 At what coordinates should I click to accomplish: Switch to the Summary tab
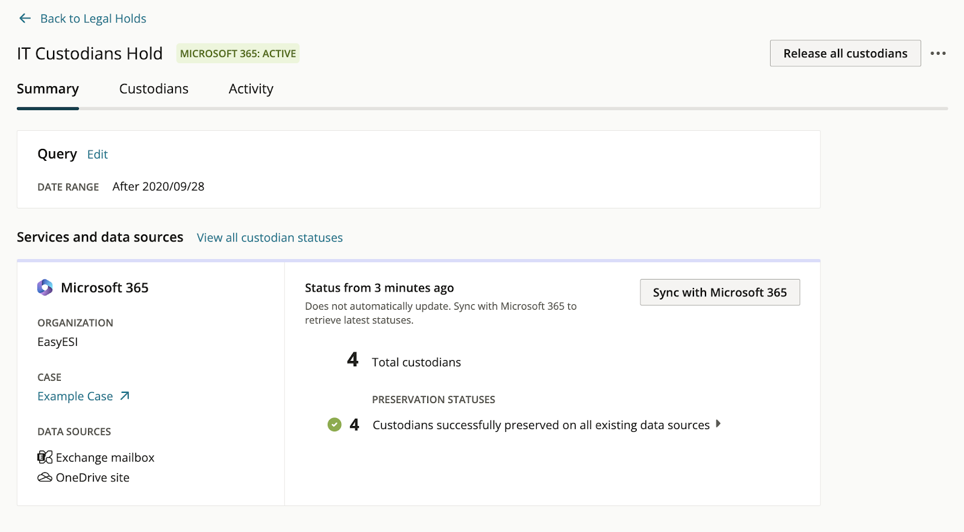pyautogui.click(x=48, y=89)
